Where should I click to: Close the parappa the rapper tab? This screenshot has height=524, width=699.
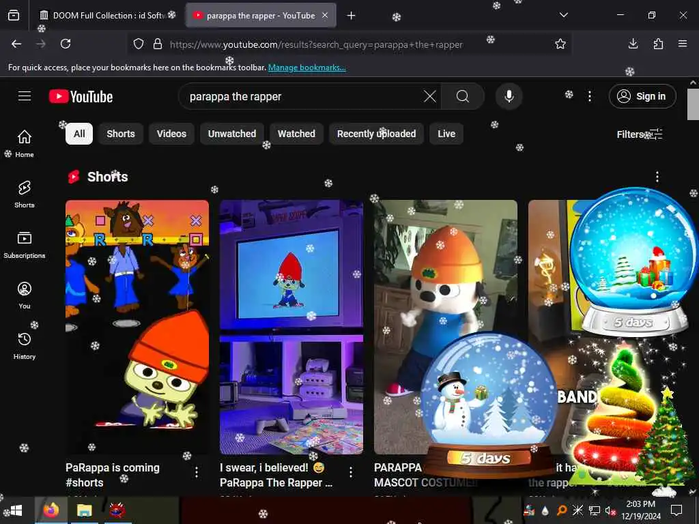tap(325, 16)
